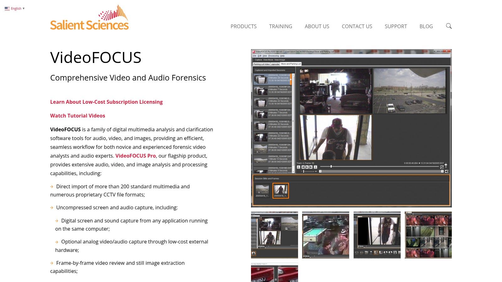Select View Movie in the VideoFOCUS toolbar
The image size is (502, 282).
coord(268,60)
